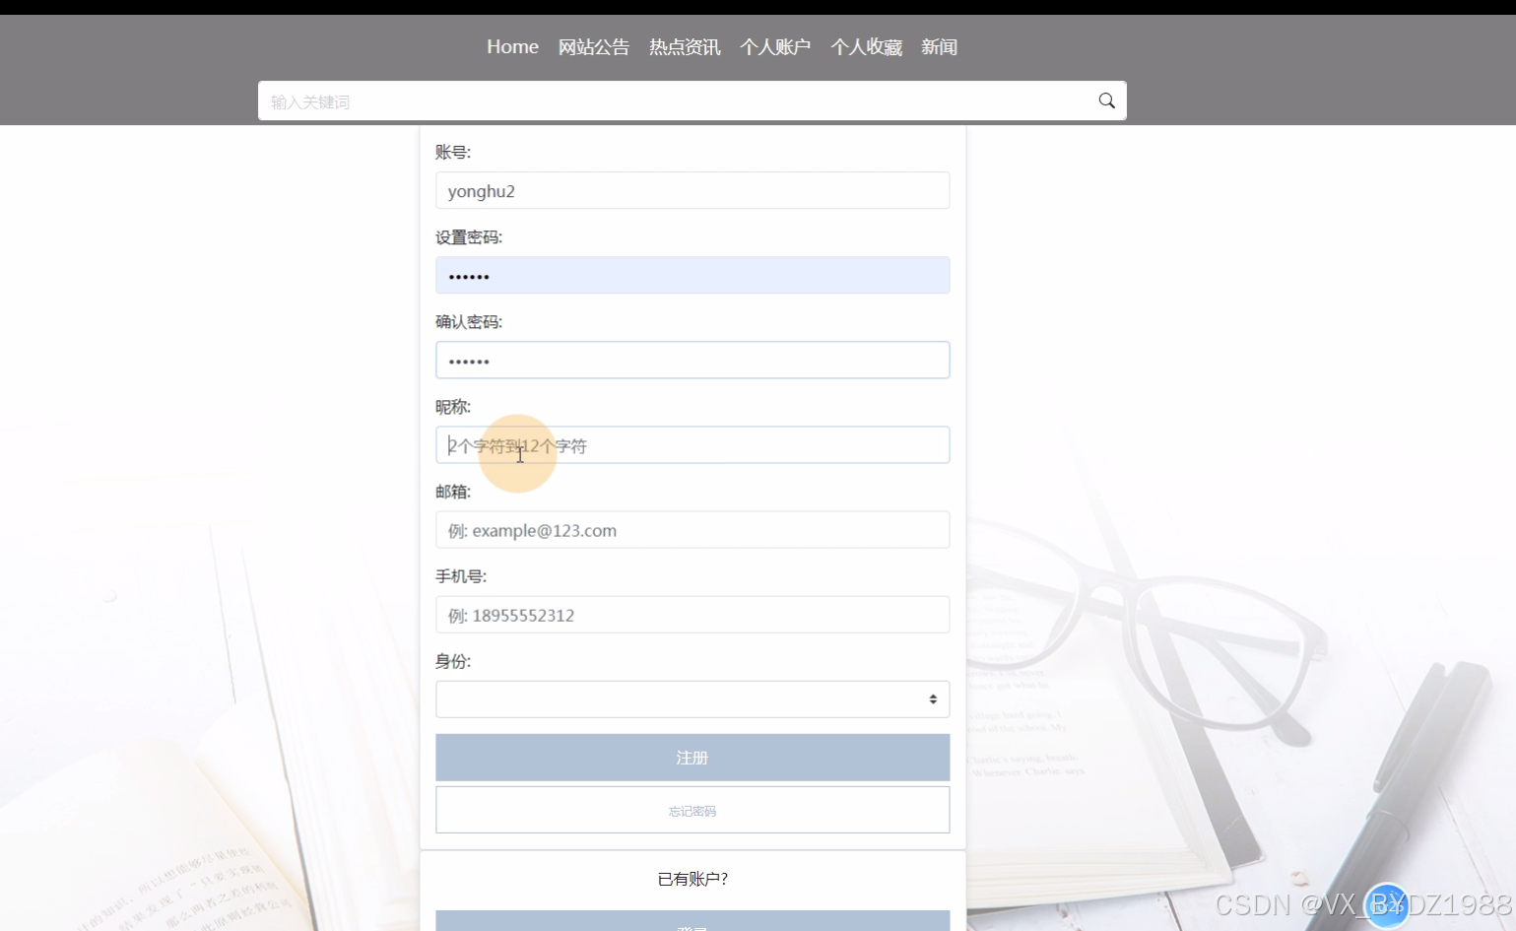The height and width of the screenshot is (931, 1516).
Task: Open the 身份 identity dropdown
Action: 692,698
